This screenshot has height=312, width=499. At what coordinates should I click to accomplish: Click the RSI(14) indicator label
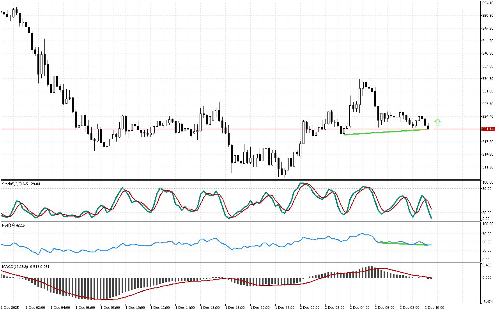click(x=16, y=225)
